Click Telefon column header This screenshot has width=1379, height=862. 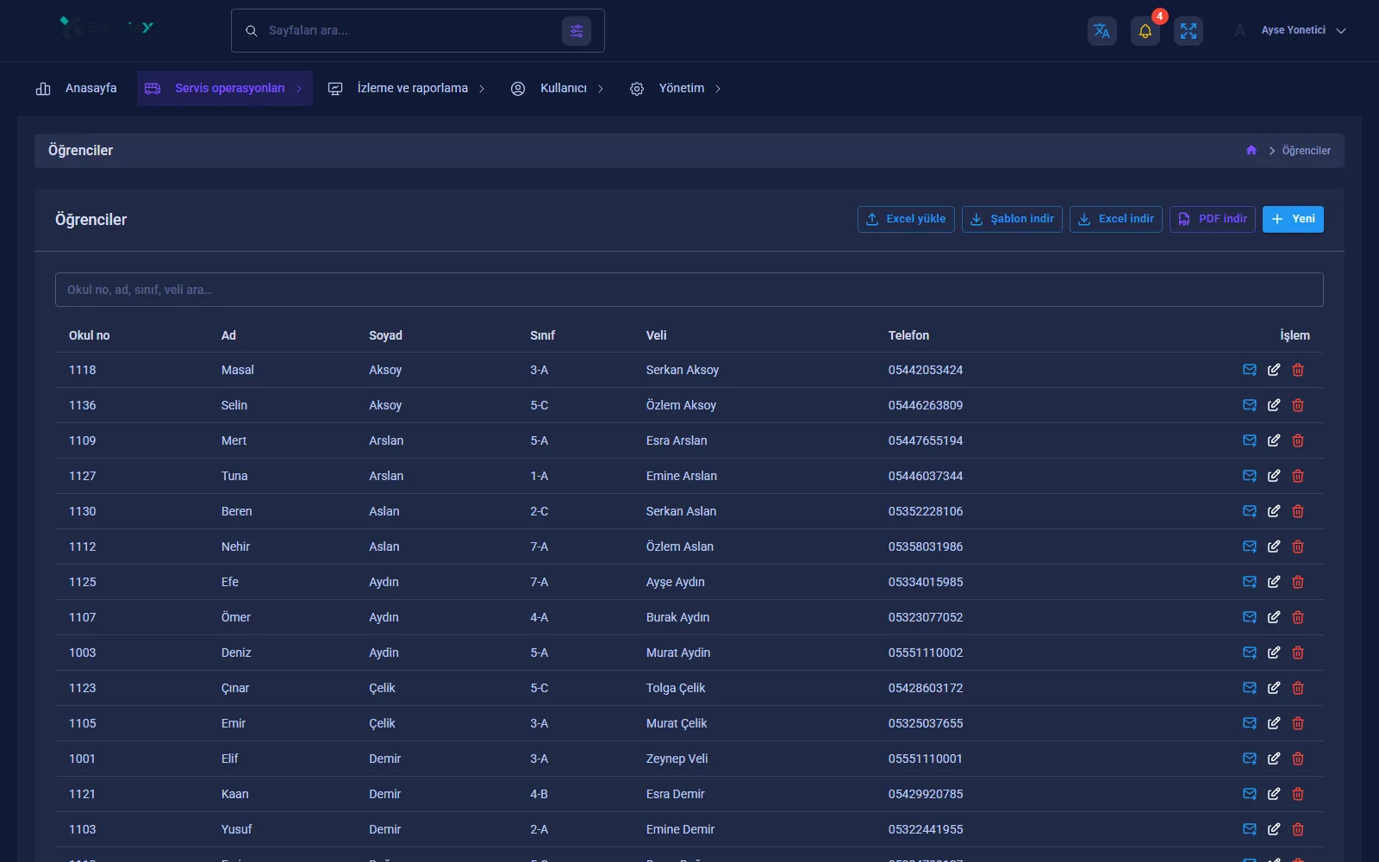[x=908, y=335]
